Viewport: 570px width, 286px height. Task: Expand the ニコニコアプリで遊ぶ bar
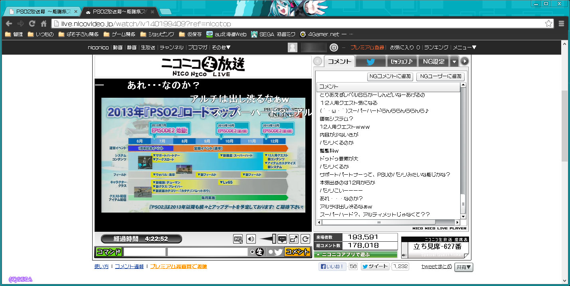click(x=355, y=254)
